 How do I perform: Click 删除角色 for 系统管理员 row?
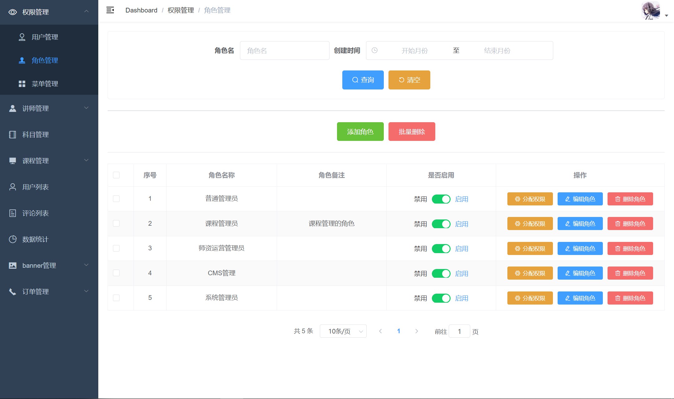pyautogui.click(x=630, y=298)
